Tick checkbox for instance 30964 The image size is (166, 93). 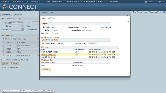pos(3,46)
